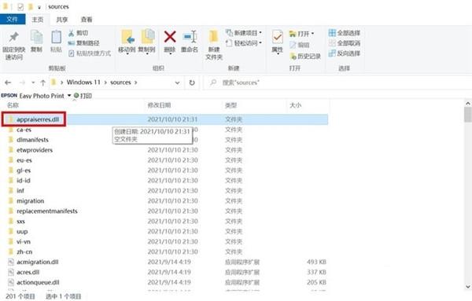
Task: Select the gl-es folder
Action: (24, 171)
